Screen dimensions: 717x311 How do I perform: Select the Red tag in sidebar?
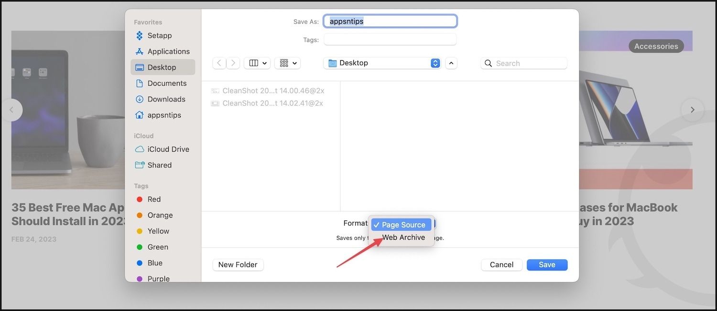click(x=154, y=200)
